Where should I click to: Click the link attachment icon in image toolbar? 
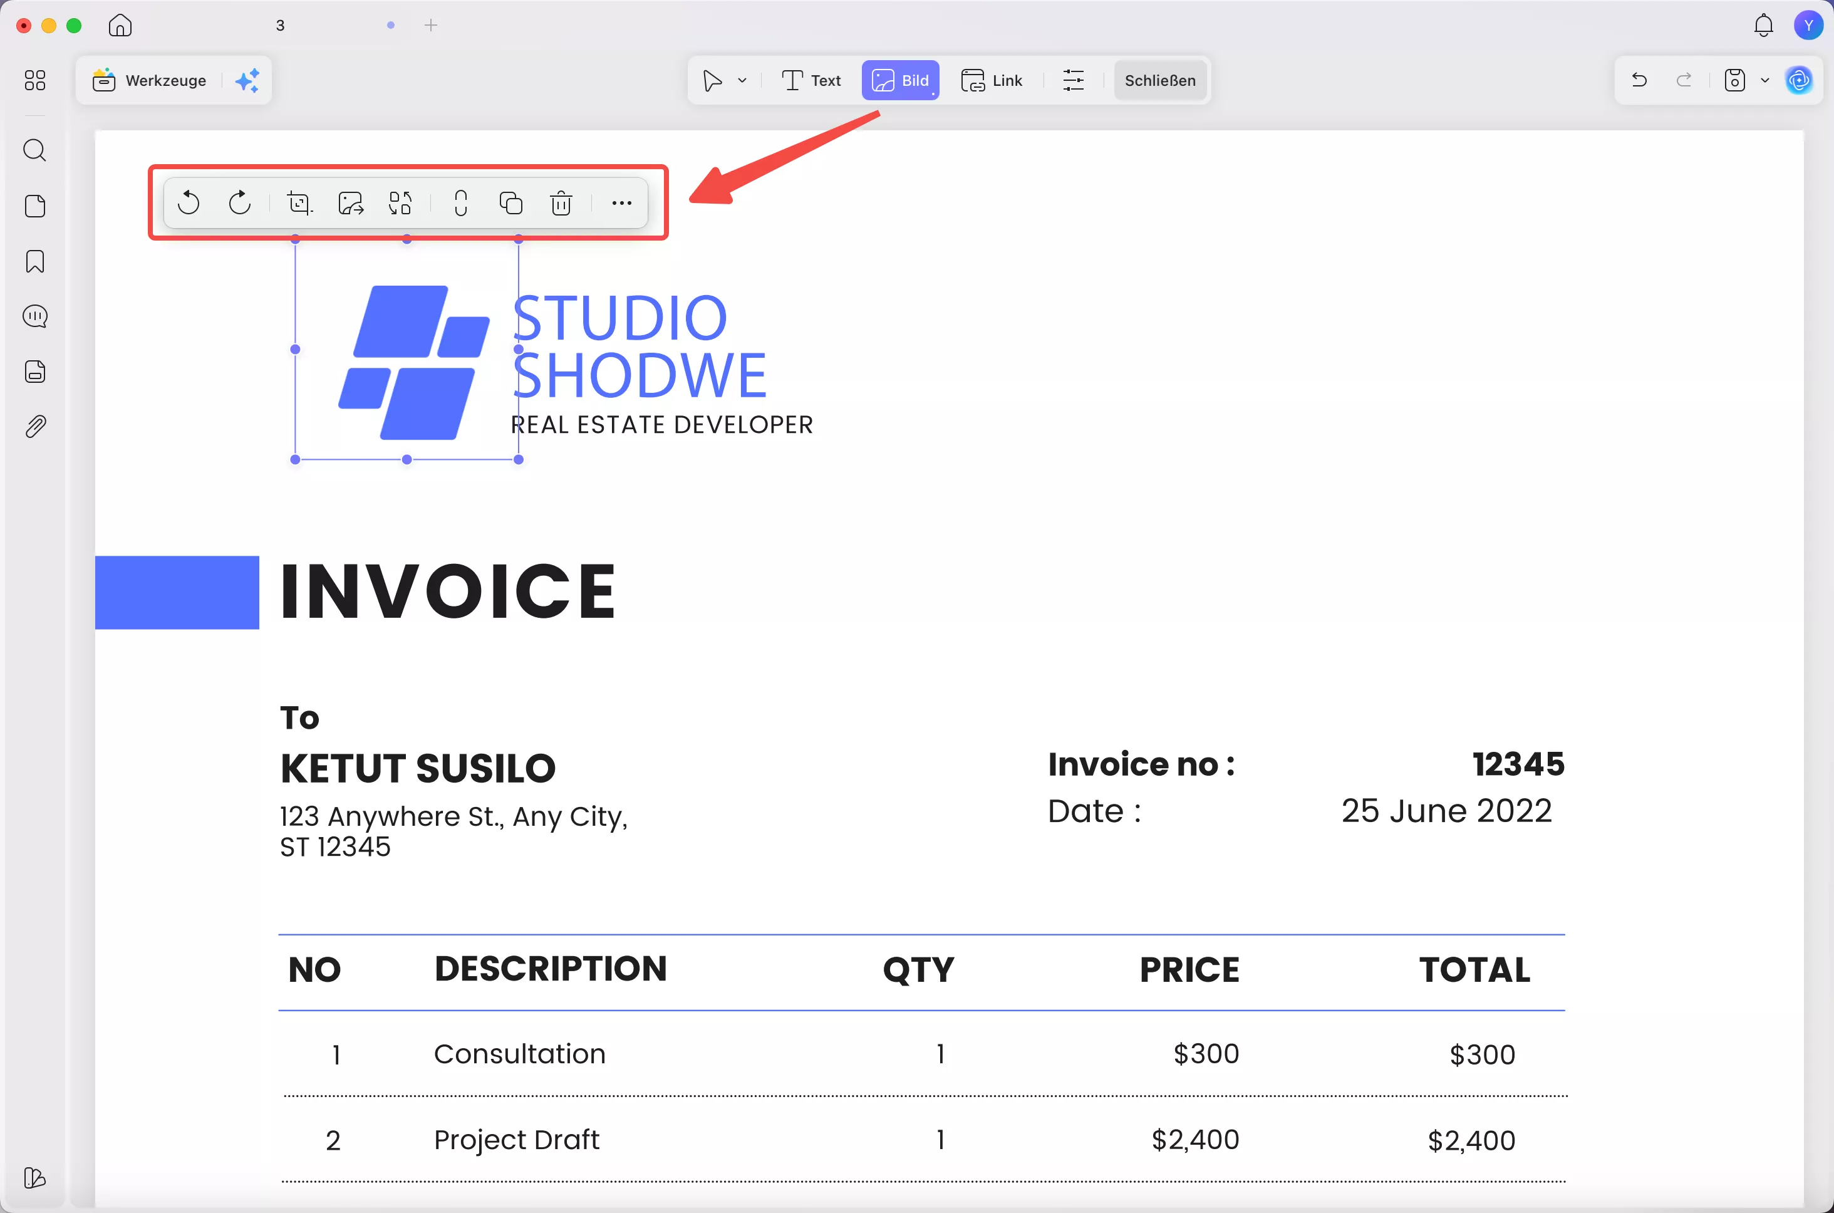461,202
